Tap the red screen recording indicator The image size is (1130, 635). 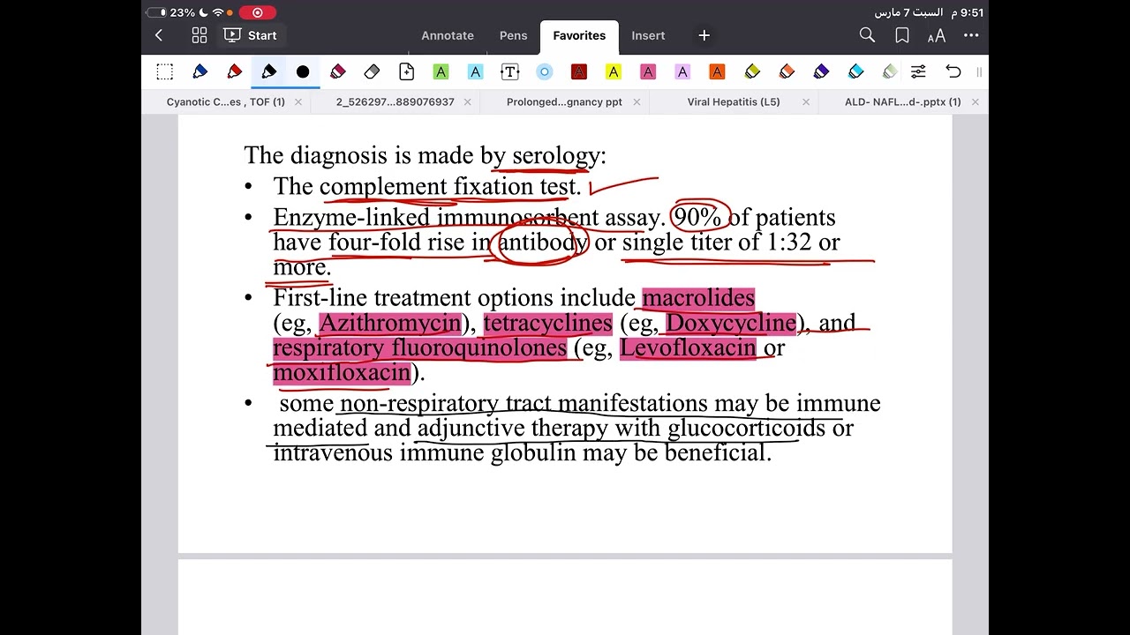click(258, 12)
